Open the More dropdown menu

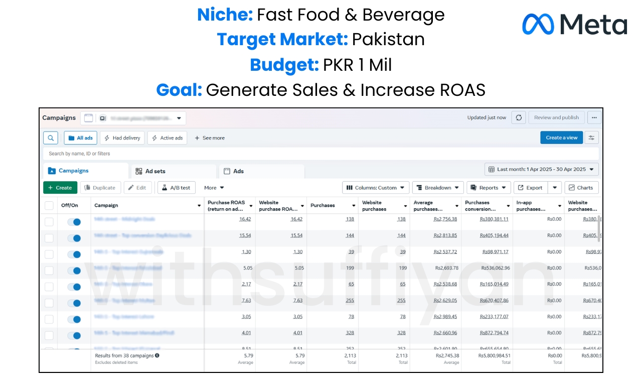[x=214, y=188]
